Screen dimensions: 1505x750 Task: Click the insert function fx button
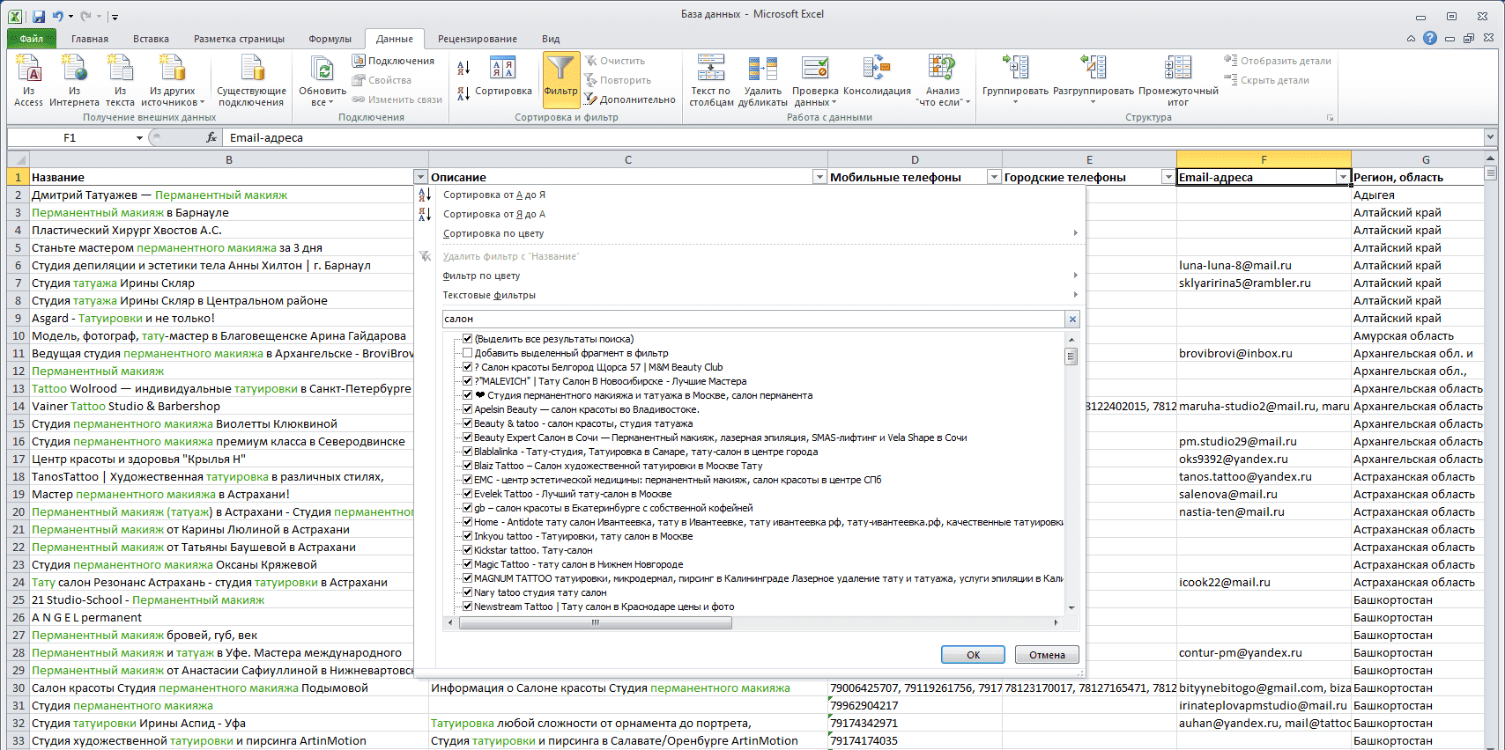pyautogui.click(x=211, y=137)
